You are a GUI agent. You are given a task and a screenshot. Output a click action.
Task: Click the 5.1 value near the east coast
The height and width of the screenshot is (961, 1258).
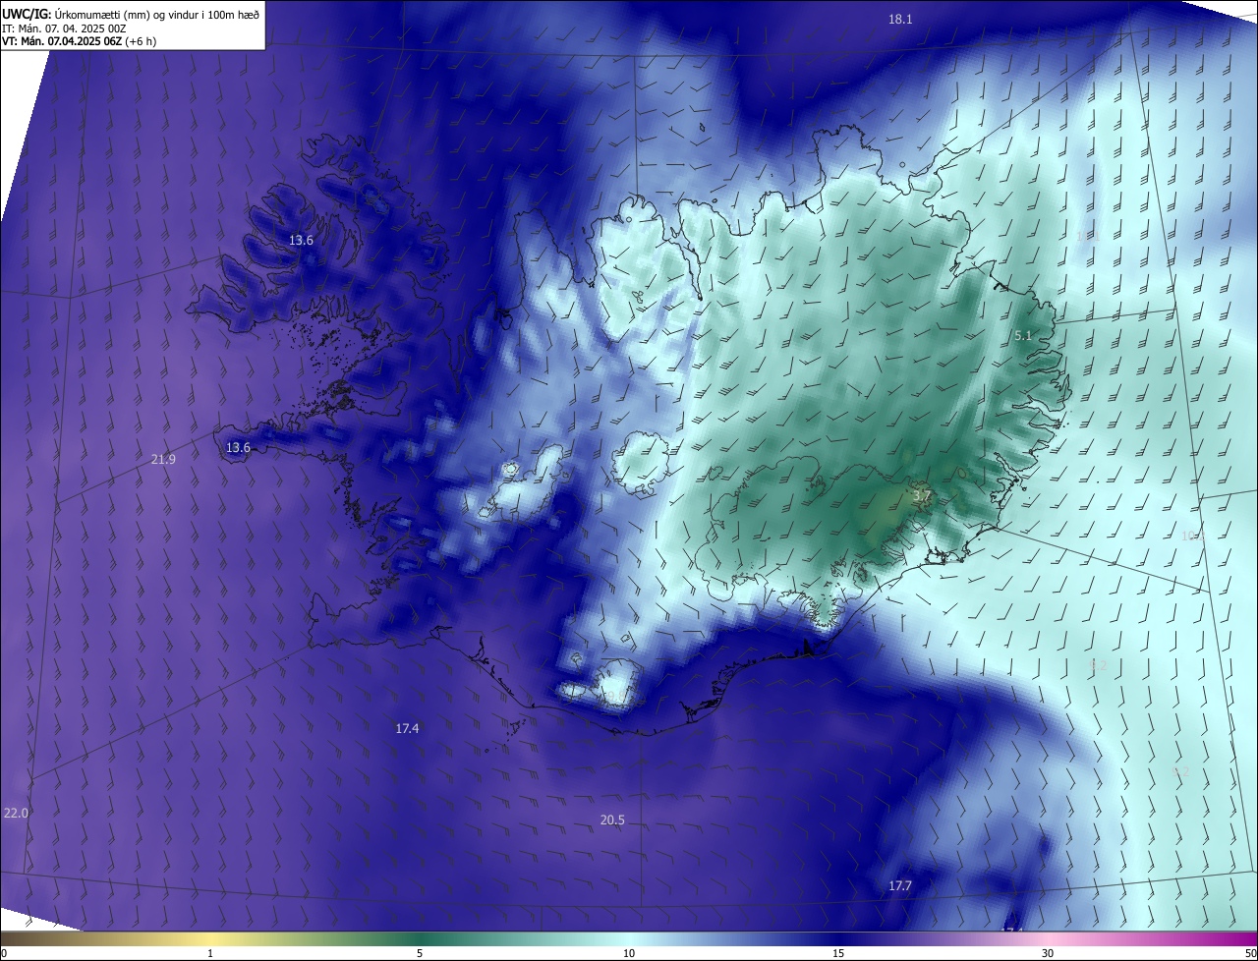tap(1023, 336)
